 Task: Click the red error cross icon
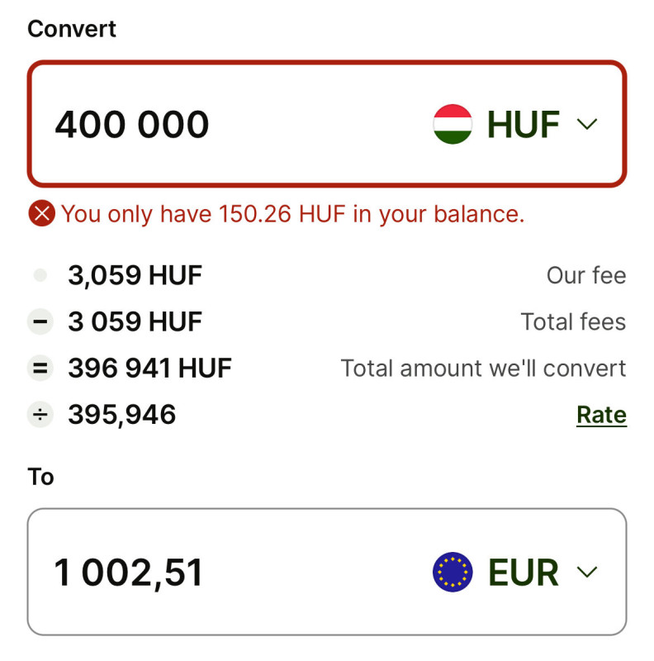[41, 214]
